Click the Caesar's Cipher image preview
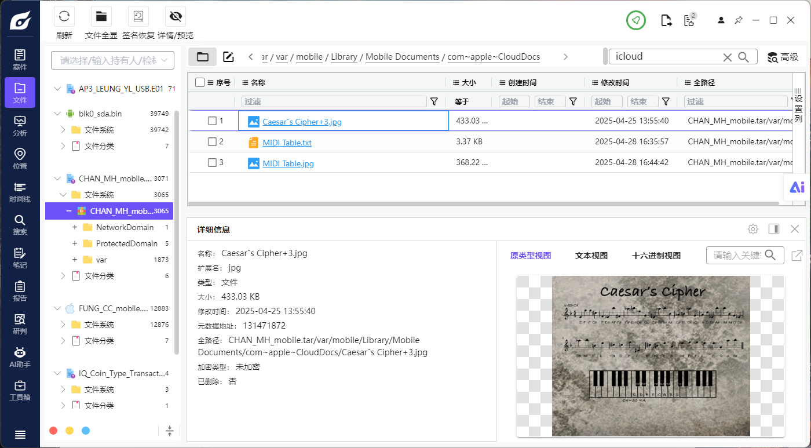Screen dimensions: 811x448 [x=651, y=356]
